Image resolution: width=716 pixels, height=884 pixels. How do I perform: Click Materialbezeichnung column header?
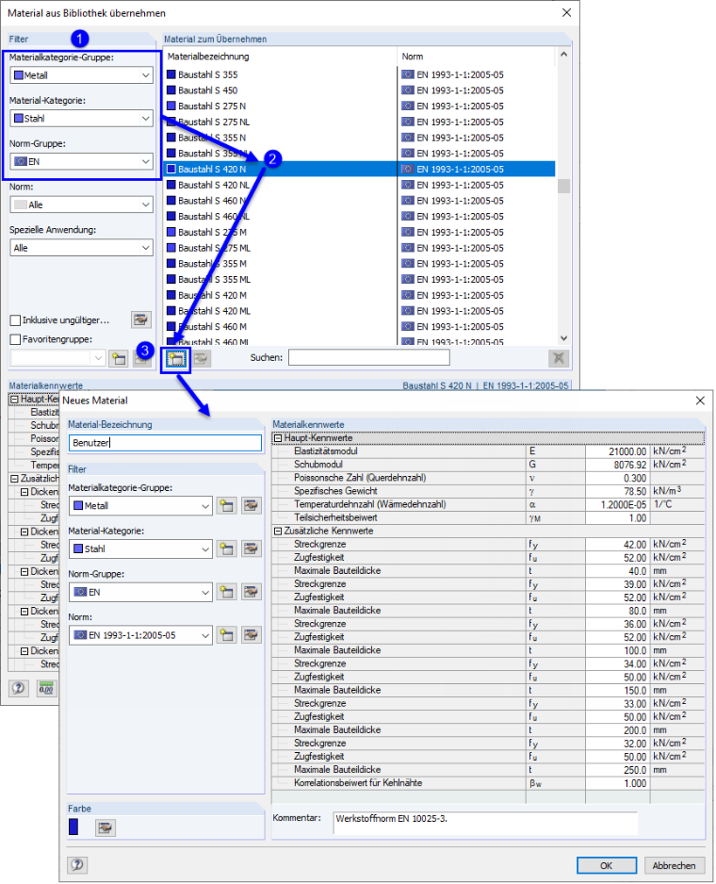[280, 57]
